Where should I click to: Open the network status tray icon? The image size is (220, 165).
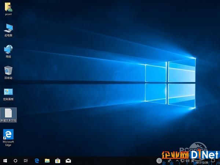coord(182,161)
